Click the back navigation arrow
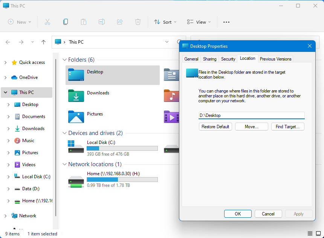The height and width of the screenshot is (238, 324). 8,42
